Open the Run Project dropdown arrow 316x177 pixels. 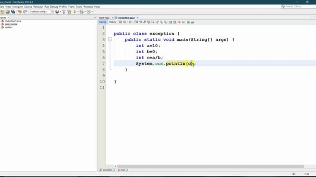coord(78,12)
